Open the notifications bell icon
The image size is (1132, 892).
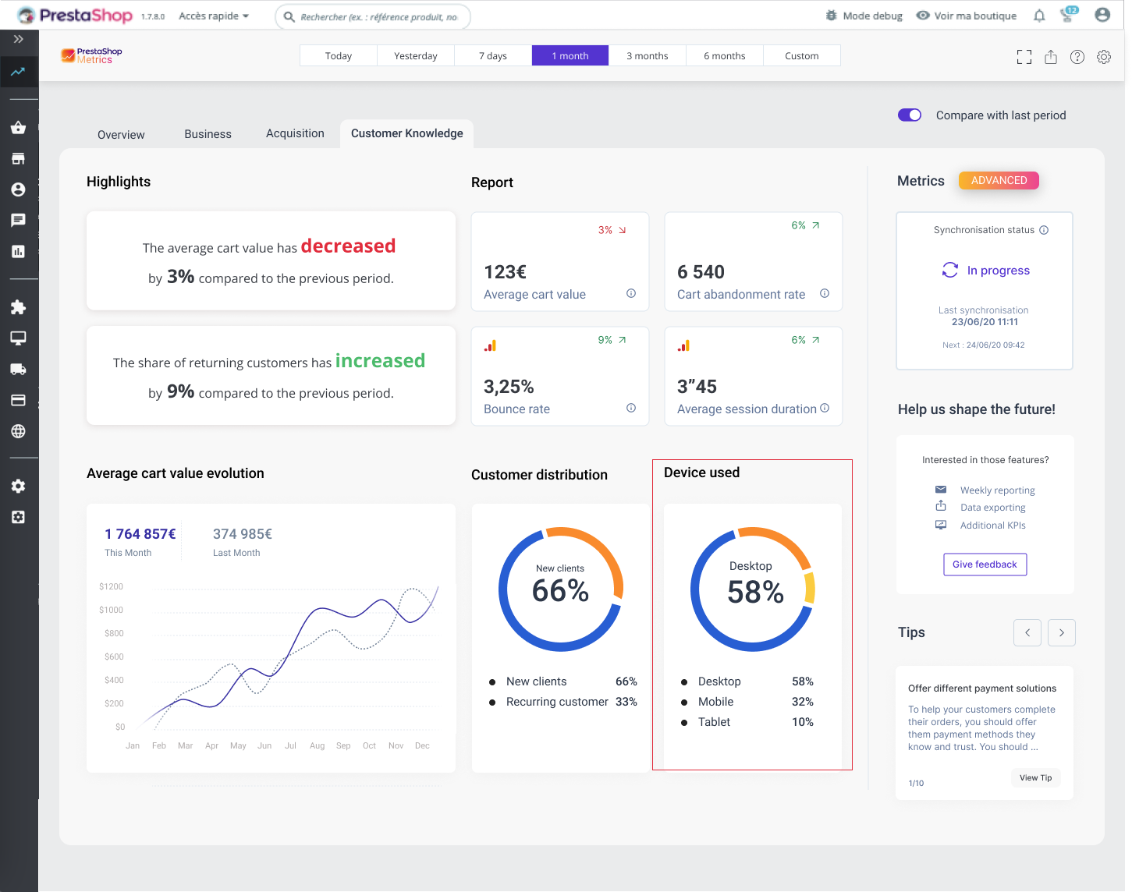(1039, 16)
